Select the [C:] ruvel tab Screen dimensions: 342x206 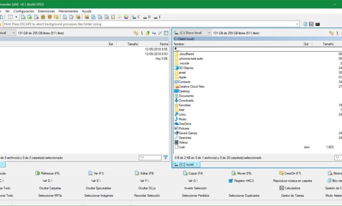pyautogui.click(x=186, y=165)
